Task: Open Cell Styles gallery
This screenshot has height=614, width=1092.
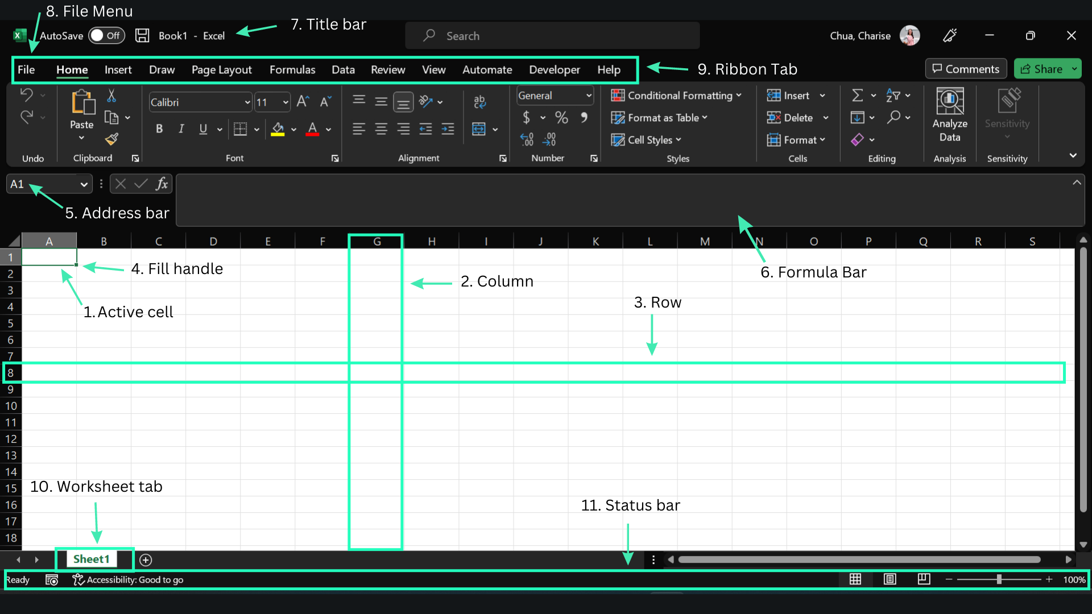Action: tap(646, 140)
